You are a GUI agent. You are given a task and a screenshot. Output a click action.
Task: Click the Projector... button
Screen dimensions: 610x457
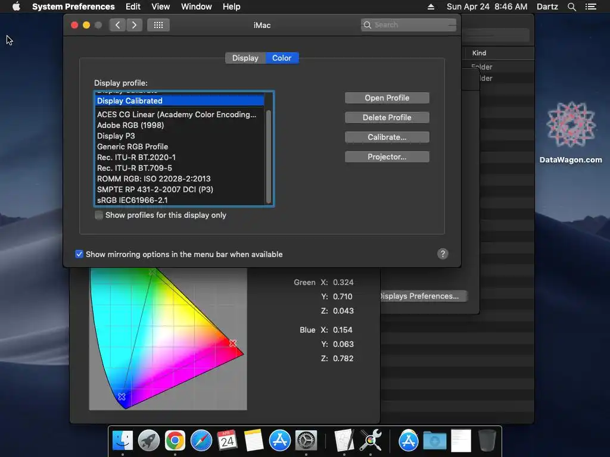[x=387, y=156]
